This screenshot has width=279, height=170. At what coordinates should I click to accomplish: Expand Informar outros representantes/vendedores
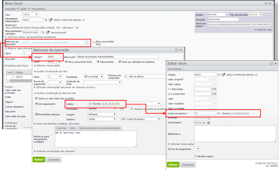(x=31, y=37)
